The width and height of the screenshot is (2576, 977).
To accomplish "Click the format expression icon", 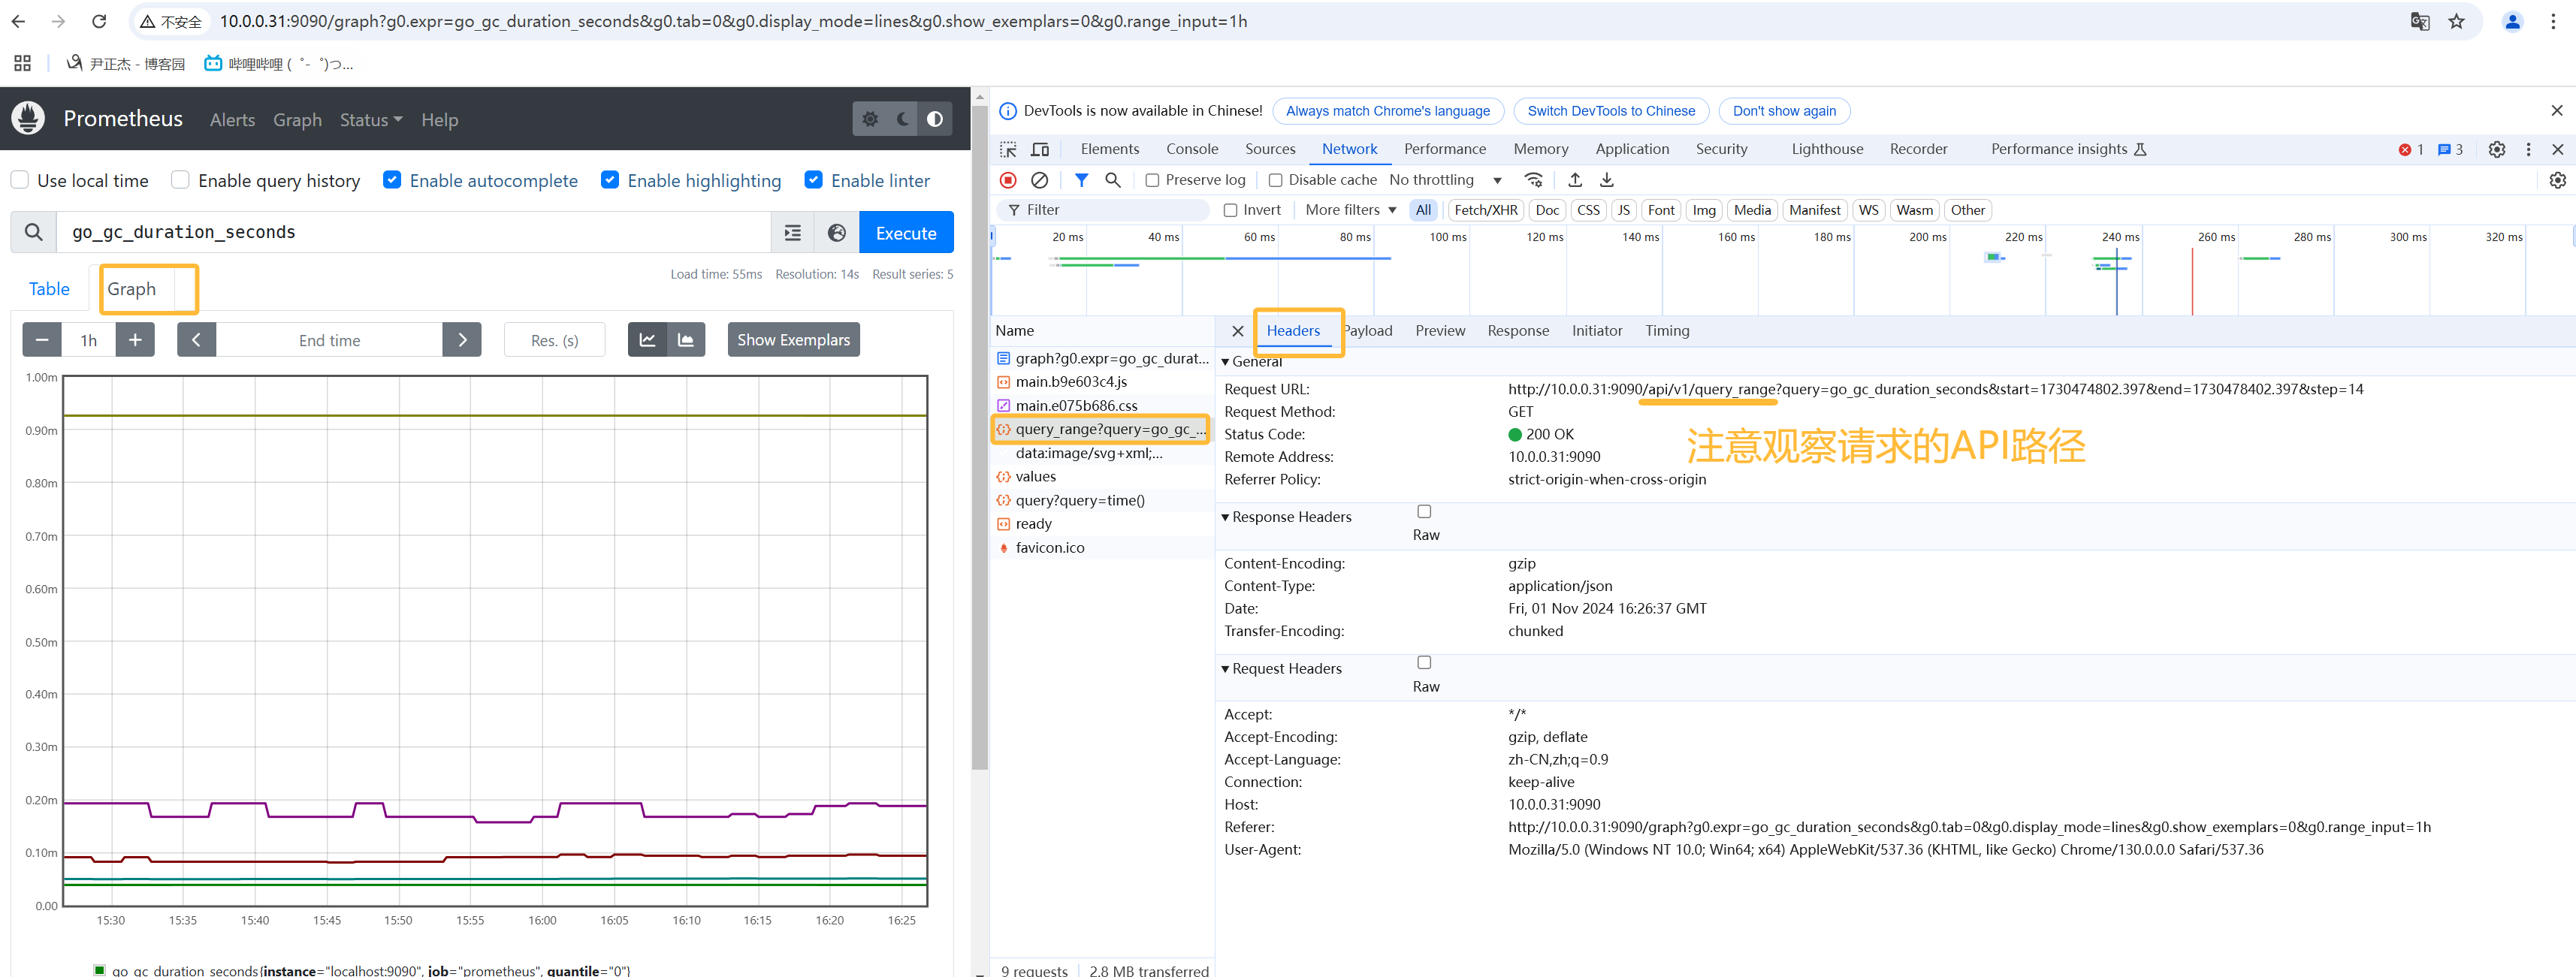I will point(793,233).
